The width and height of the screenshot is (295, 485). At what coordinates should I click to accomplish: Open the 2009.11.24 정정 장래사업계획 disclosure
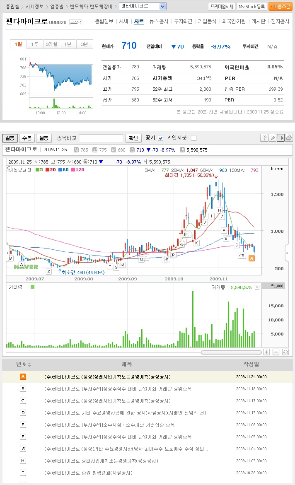107,377
